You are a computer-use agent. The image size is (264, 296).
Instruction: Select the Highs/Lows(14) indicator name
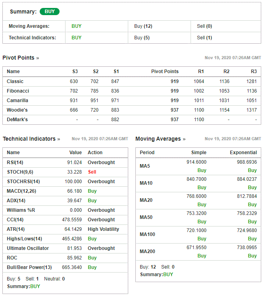click(x=24, y=239)
